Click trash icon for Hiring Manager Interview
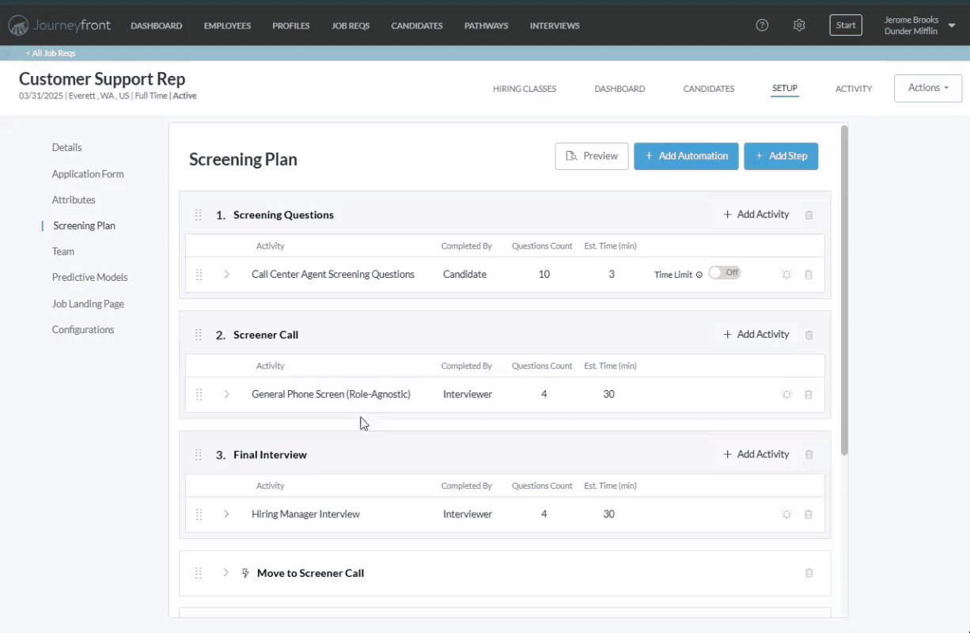The image size is (970, 633). click(809, 514)
